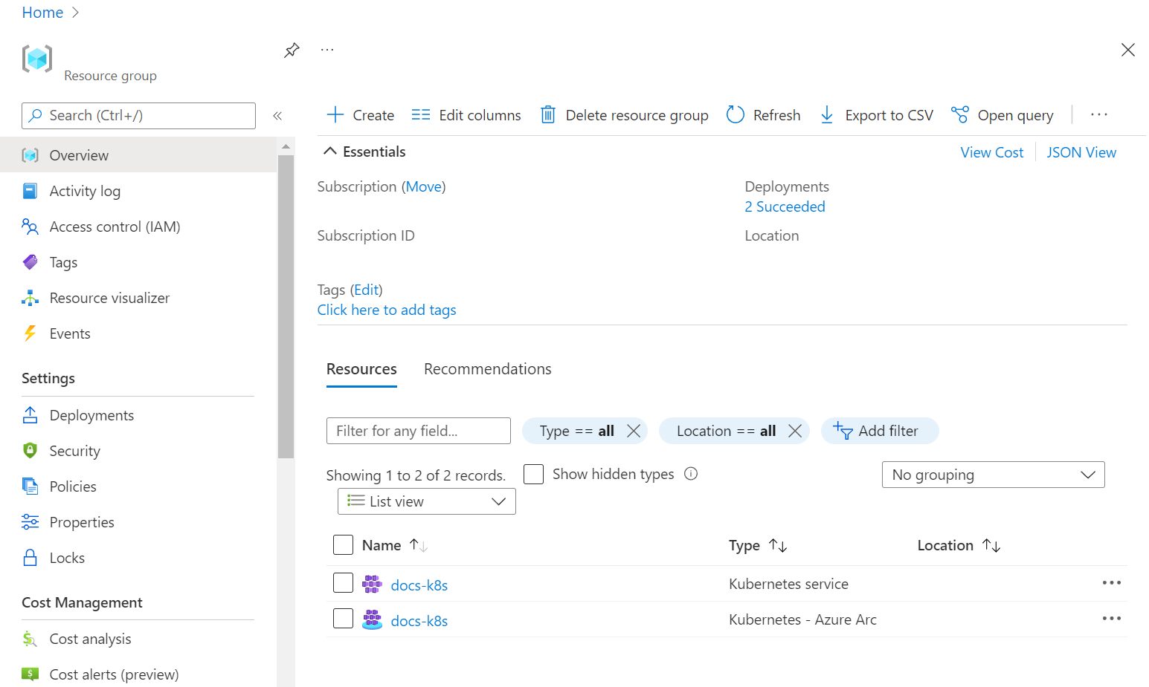Pin the resource group page
This screenshot has height=687, width=1149.
[292, 50]
